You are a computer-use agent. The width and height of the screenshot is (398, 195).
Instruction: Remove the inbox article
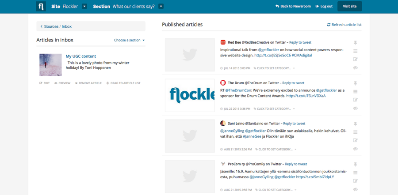pos(88,83)
